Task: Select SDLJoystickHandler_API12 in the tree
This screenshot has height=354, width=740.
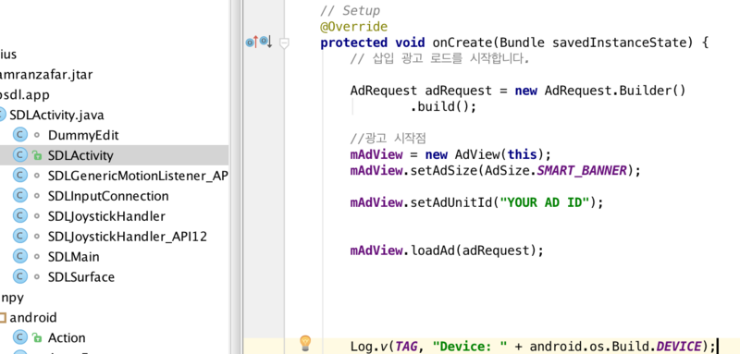Action: pos(128,237)
